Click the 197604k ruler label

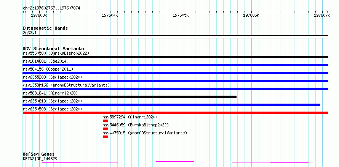point(110,16)
